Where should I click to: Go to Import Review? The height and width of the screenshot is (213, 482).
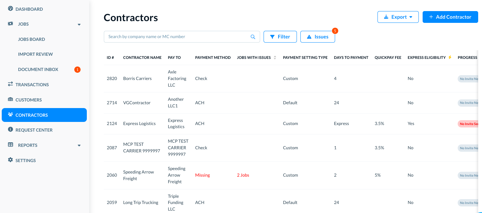(35, 54)
